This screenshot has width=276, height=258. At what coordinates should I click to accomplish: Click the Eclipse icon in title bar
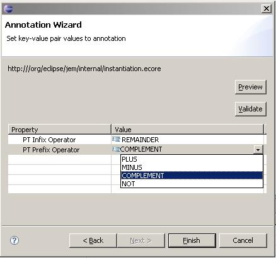click(8, 9)
